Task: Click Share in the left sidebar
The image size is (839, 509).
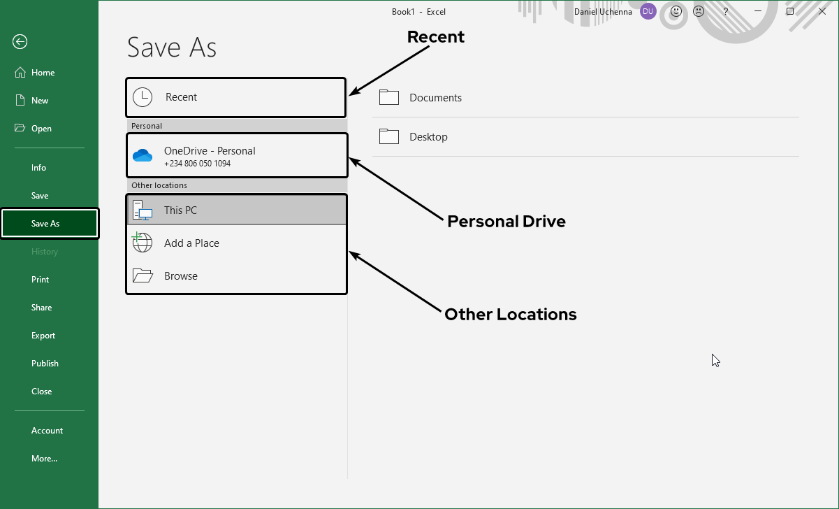Action: pyautogui.click(x=42, y=308)
